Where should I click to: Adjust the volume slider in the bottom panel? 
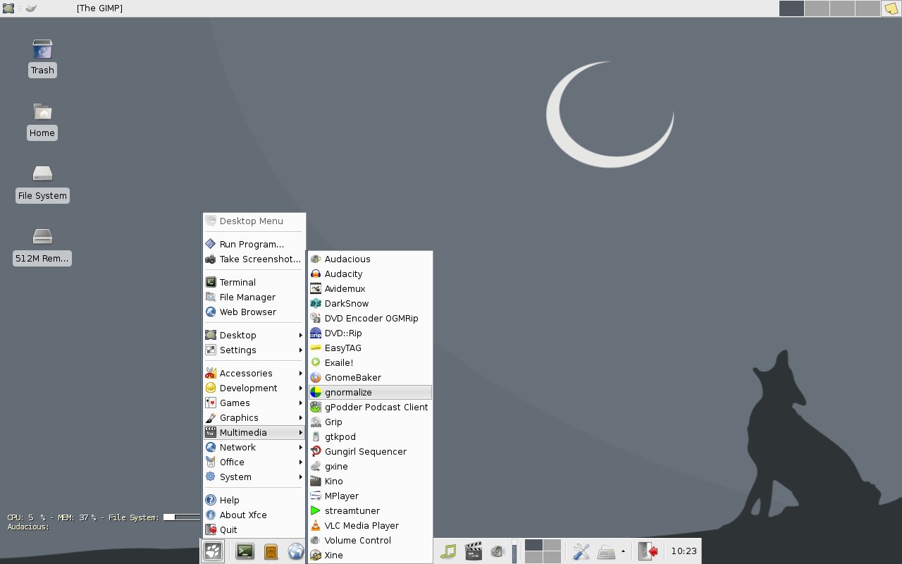514,551
